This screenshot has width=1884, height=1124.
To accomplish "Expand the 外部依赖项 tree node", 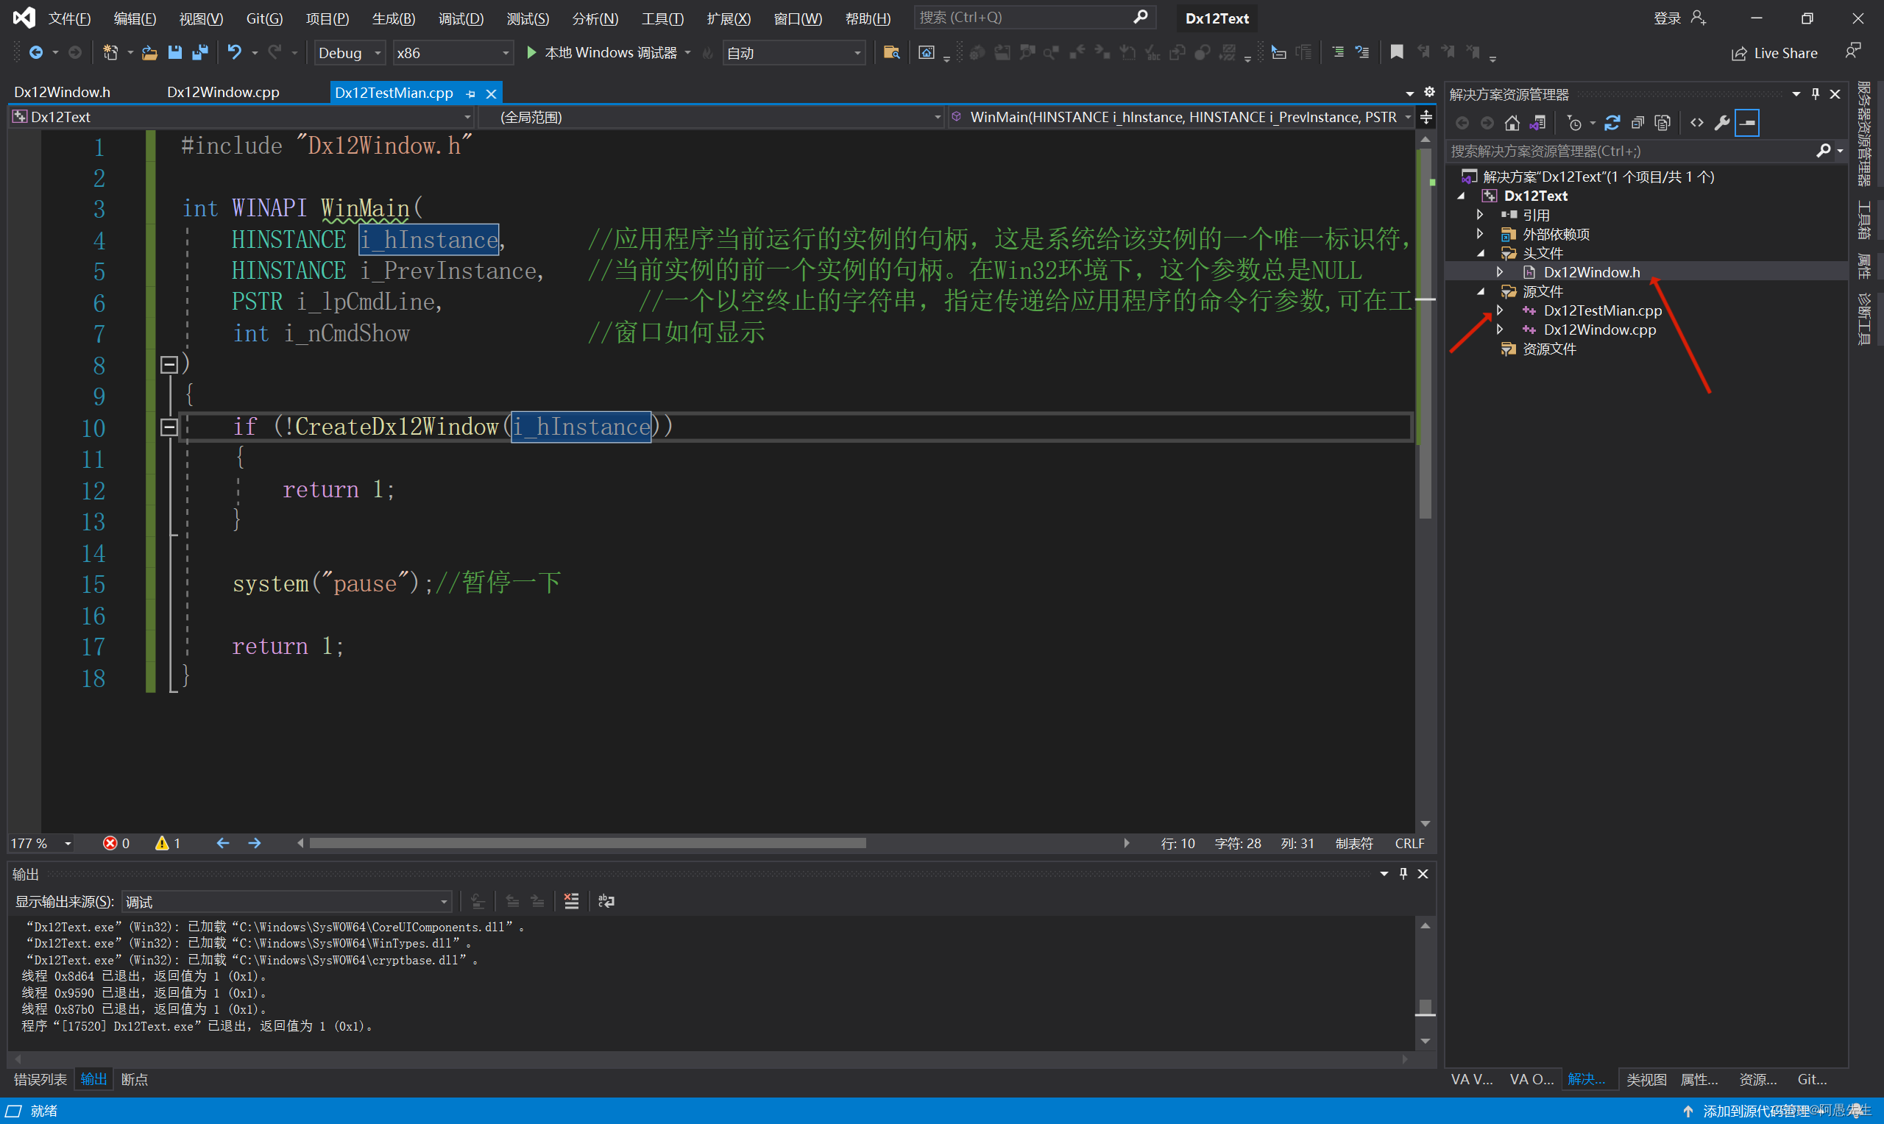I will point(1479,233).
